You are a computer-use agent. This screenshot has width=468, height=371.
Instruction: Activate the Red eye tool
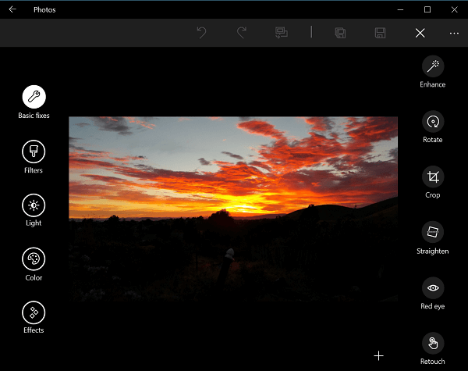pos(433,288)
